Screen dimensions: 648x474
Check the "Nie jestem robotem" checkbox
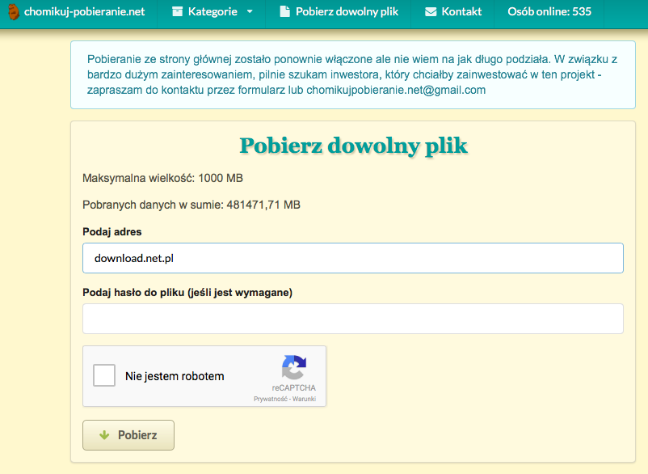pos(104,376)
